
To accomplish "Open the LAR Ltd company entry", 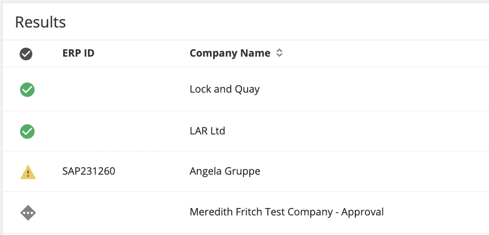I will click(x=207, y=131).
